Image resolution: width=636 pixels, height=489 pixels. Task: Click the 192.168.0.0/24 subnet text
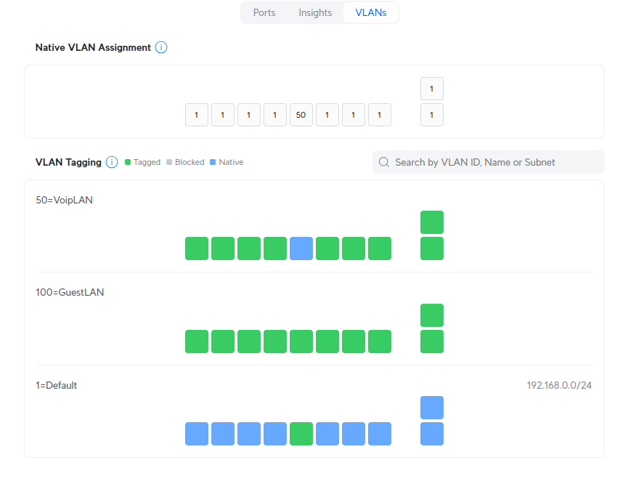[559, 385]
